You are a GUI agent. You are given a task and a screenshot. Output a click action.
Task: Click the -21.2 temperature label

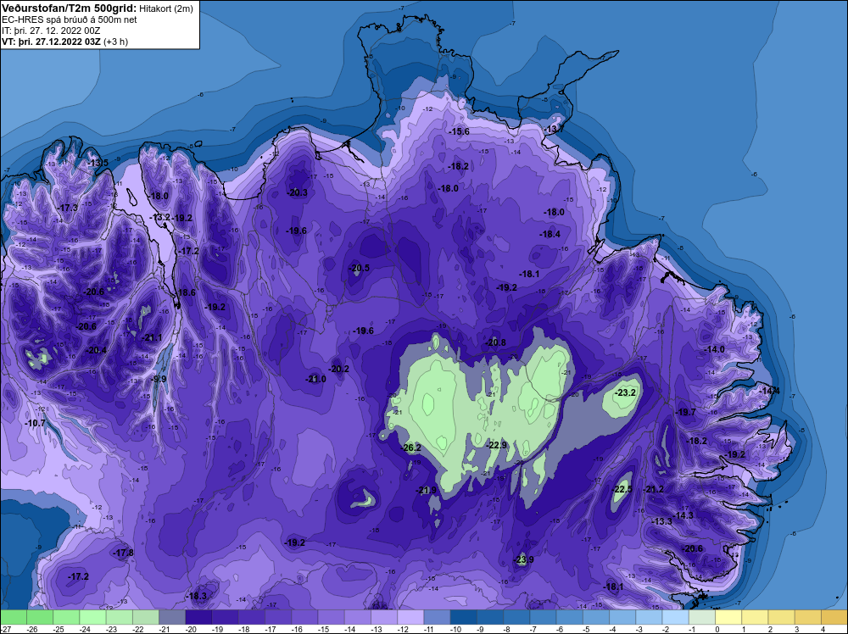pos(654,489)
